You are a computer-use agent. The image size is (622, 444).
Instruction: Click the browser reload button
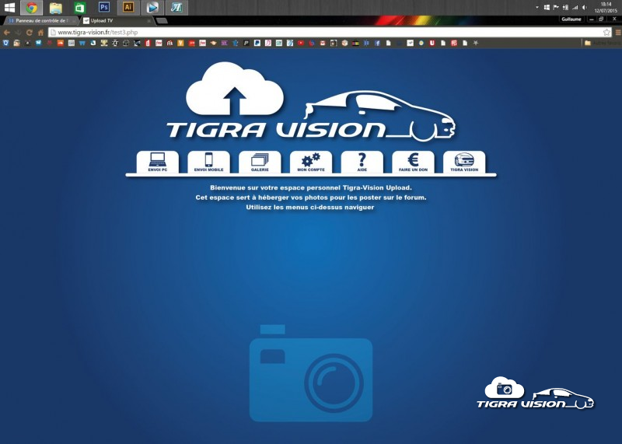(x=30, y=33)
